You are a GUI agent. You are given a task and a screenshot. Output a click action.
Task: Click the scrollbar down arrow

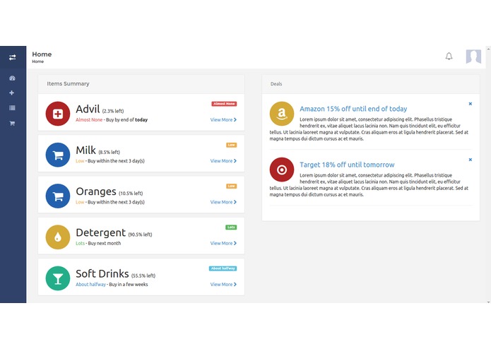click(488, 302)
